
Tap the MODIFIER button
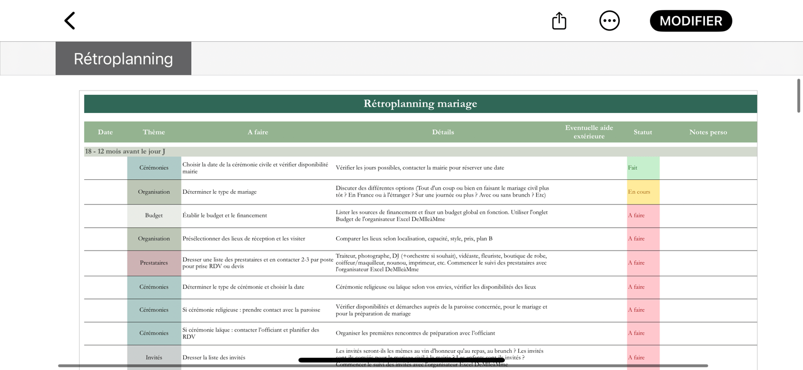click(691, 21)
